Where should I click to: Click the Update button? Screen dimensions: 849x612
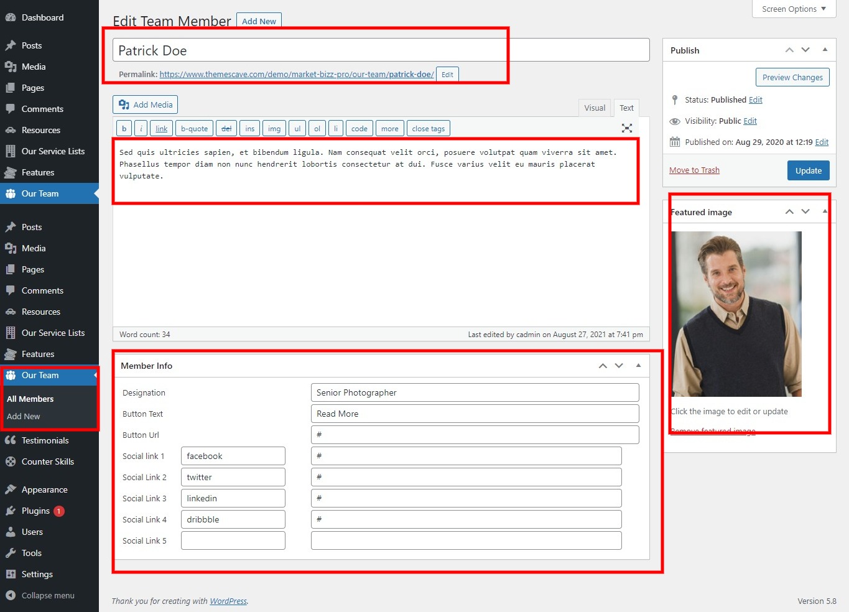click(809, 170)
